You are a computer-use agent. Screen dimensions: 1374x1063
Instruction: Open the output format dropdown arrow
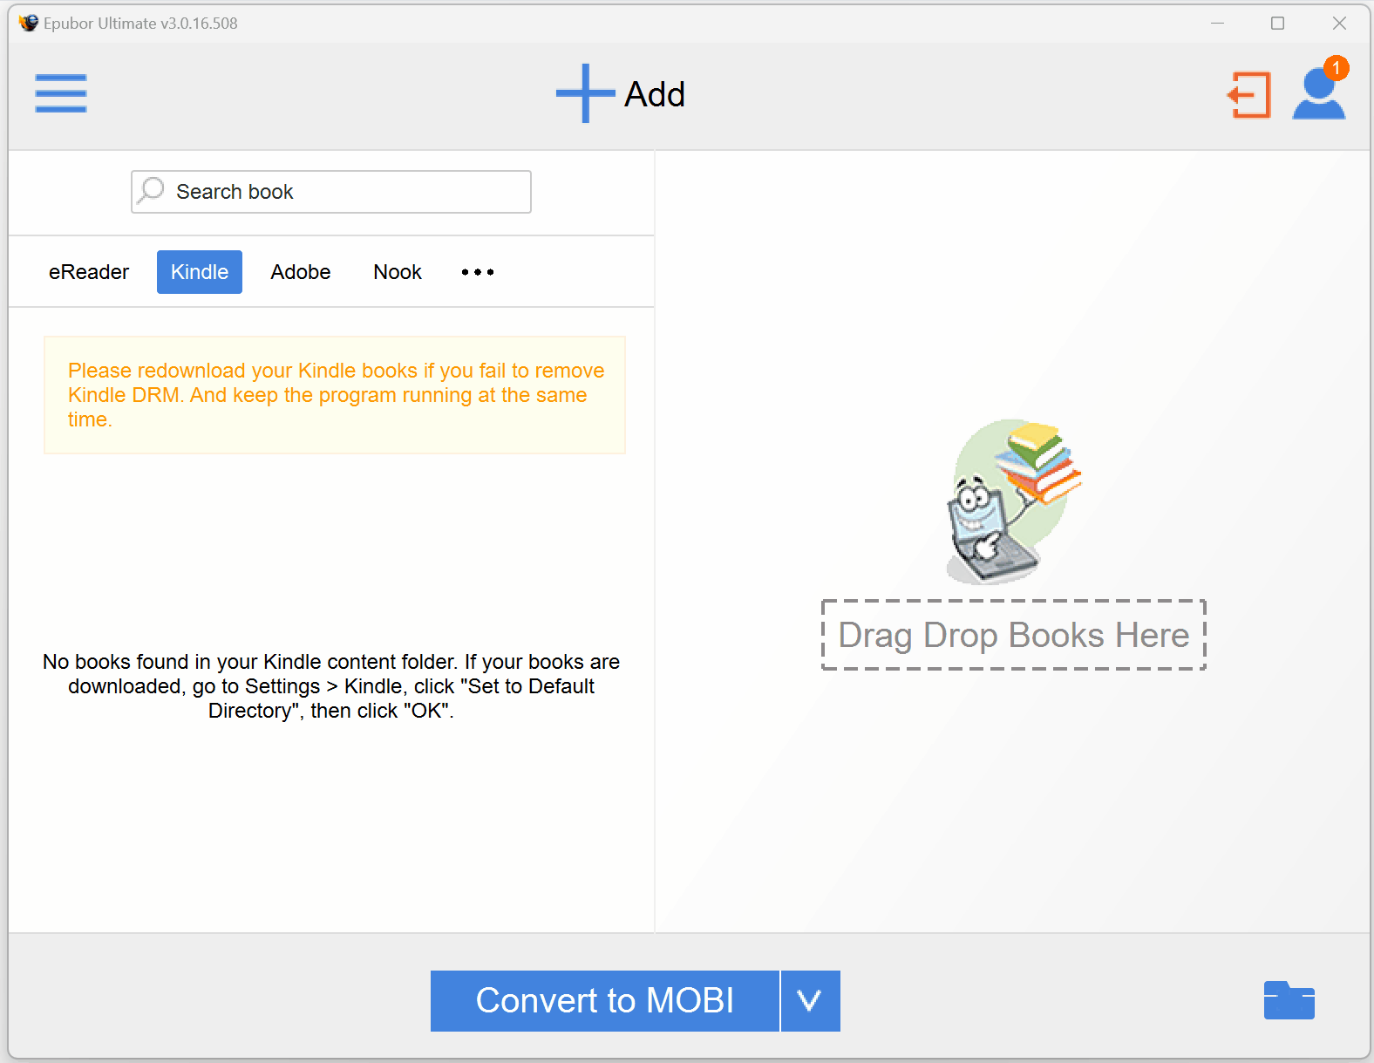click(x=810, y=1001)
